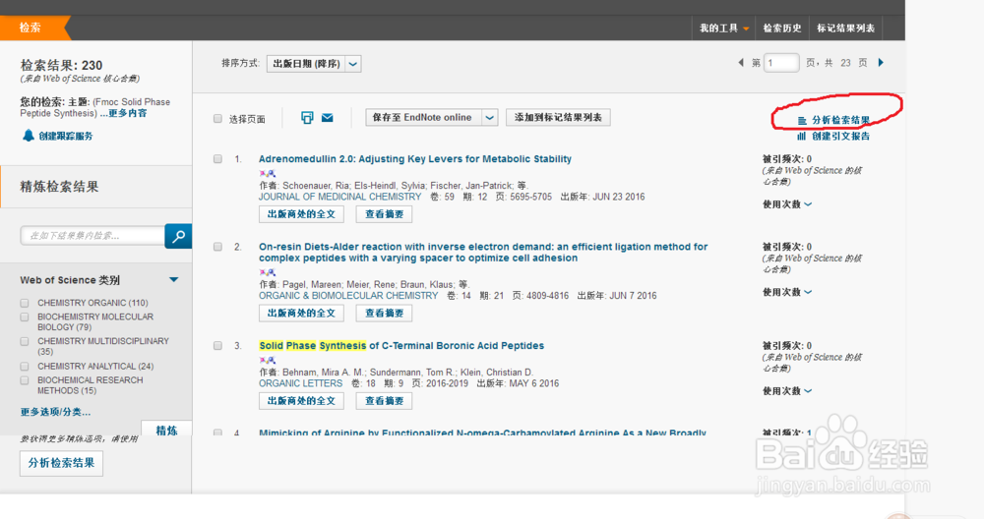Image resolution: width=984 pixels, height=519 pixels.
Task: Open On-resin Diels-Alder reaction article title
Action: pyautogui.click(x=483, y=253)
